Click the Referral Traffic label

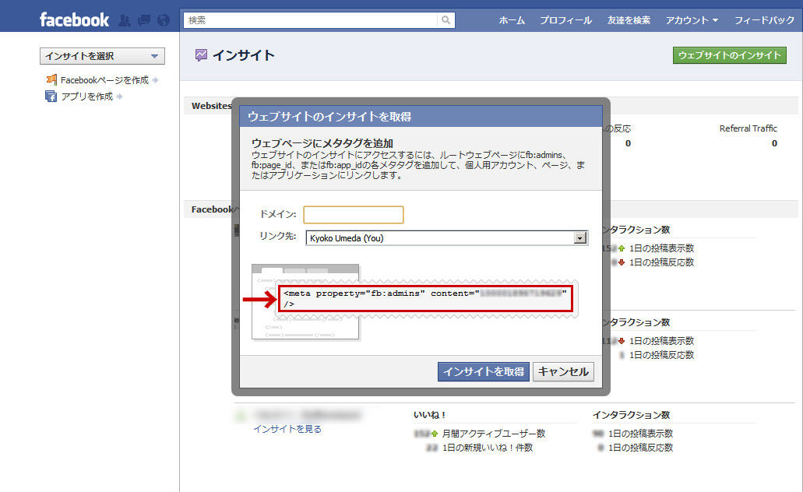click(x=748, y=128)
